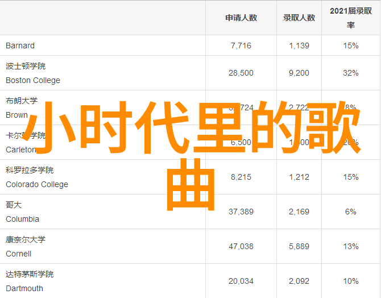
Task: Click the 28,500 applicants cell
Action: pos(241,73)
